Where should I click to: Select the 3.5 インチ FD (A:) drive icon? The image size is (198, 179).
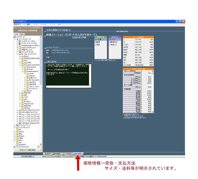coord(20,52)
